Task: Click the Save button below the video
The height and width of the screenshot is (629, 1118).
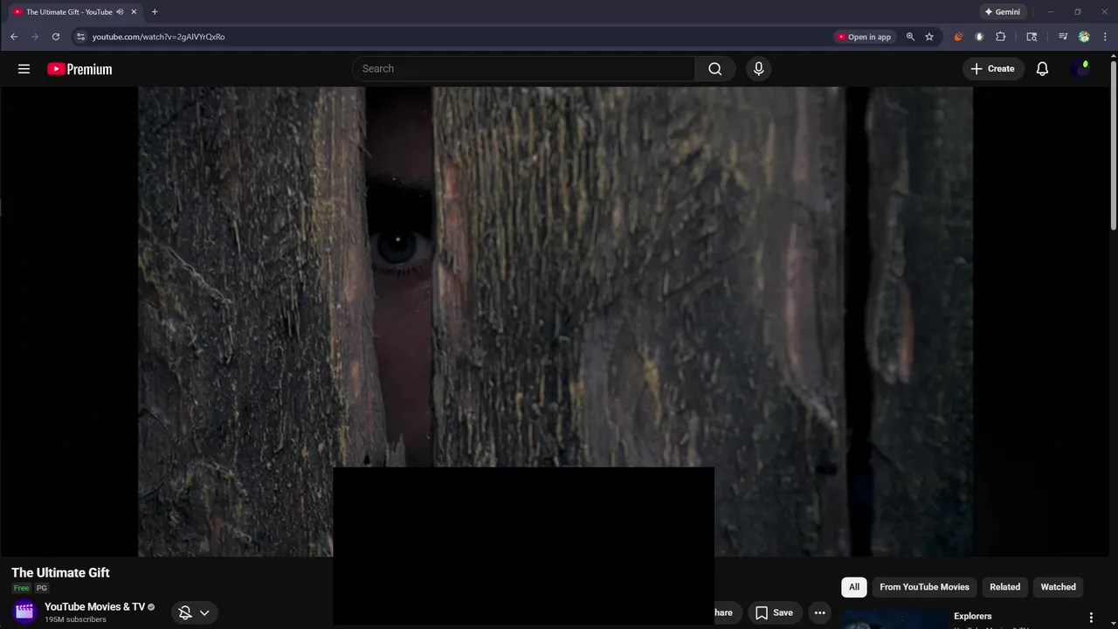Action: click(774, 612)
